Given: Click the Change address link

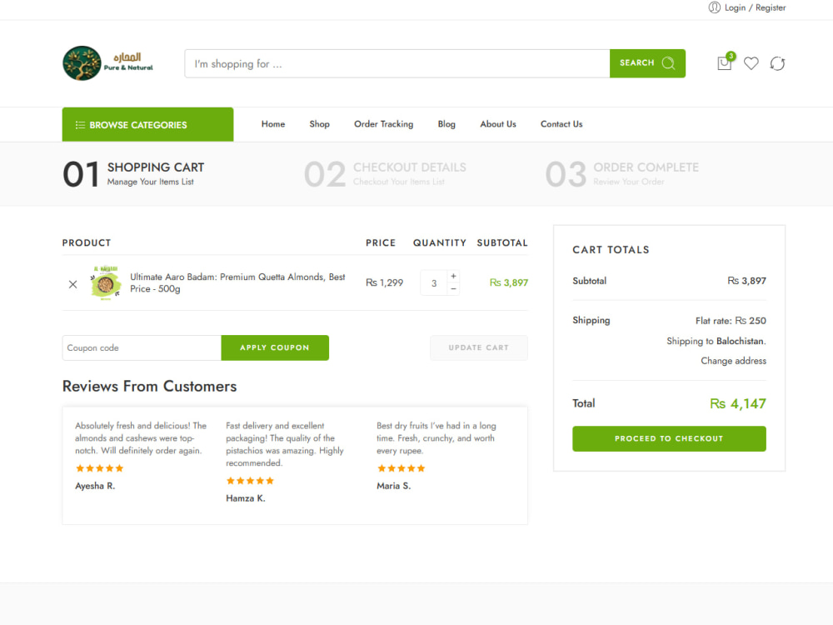Looking at the screenshot, I should point(733,361).
